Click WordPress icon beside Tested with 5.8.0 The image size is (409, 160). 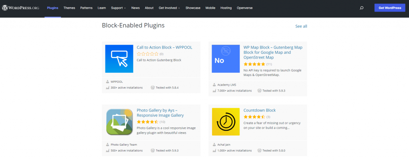pos(259,151)
